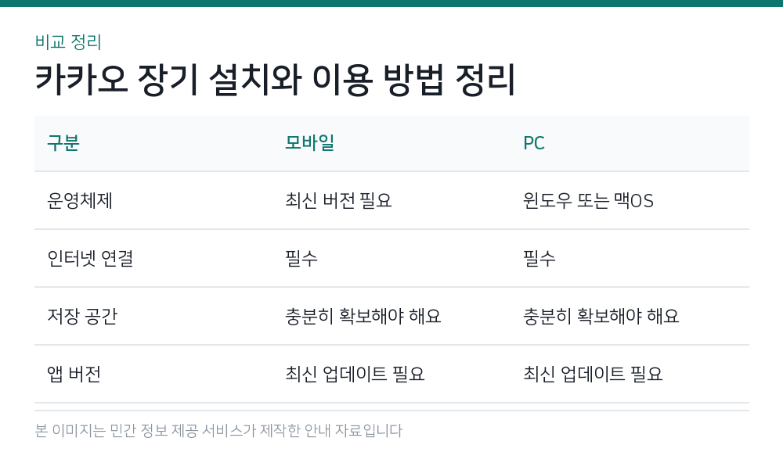Click the '윈도우 또는 맥OS' cell
783x452 pixels.
pos(588,200)
